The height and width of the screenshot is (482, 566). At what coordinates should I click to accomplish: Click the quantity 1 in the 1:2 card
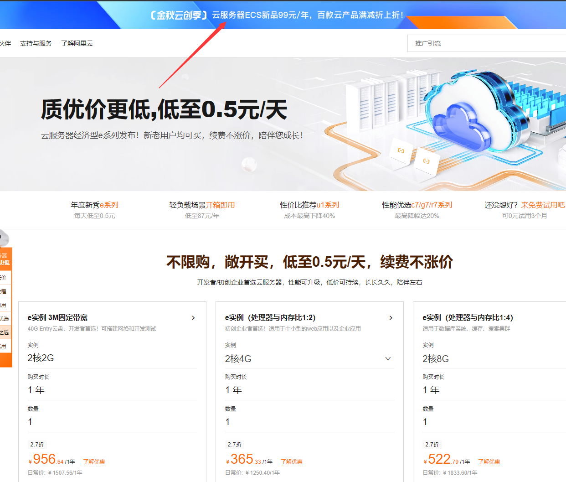(309, 422)
